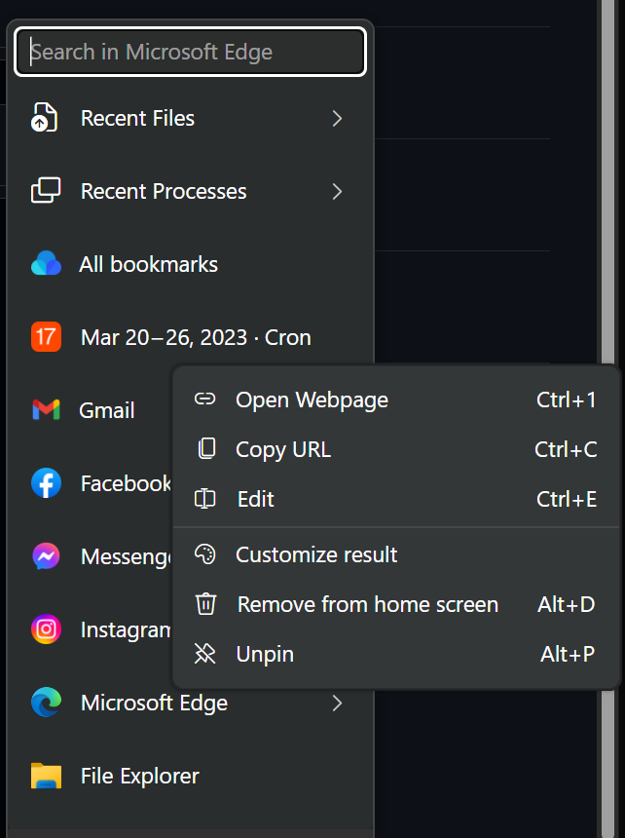Focus the Search in Microsoft Edge field
Screen dimensions: 625x838
click(x=190, y=52)
